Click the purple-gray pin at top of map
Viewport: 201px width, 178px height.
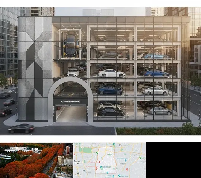pos(120,145)
